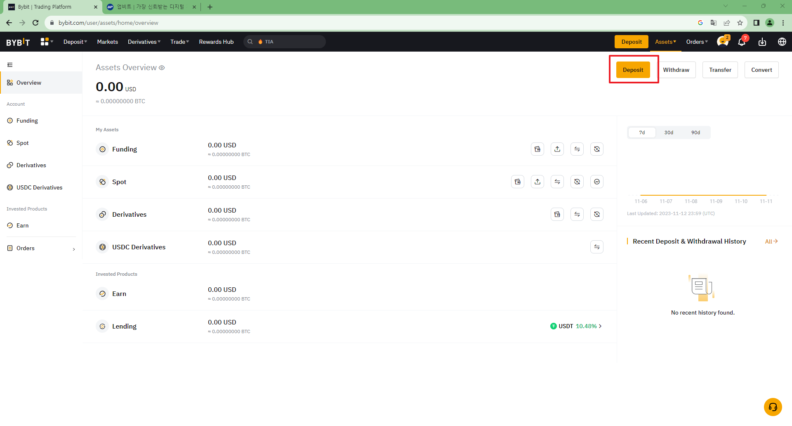Image resolution: width=792 pixels, height=426 pixels.
Task: Collapse the left sidebar menu
Action: pos(10,65)
